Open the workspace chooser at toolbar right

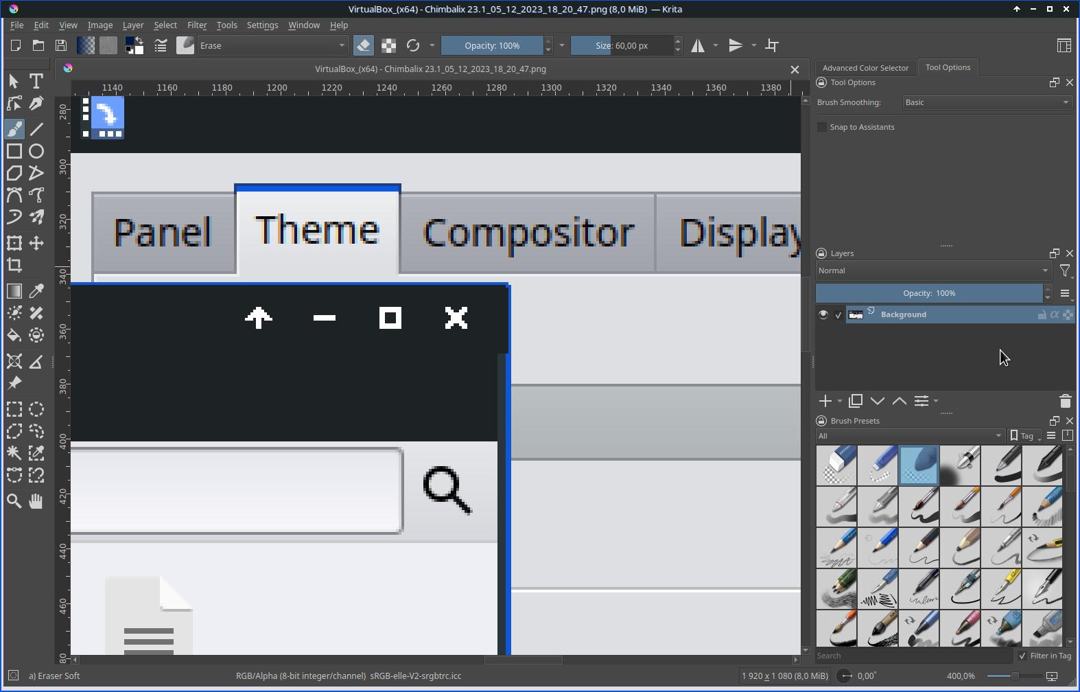pyautogui.click(x=1064, y=45)
